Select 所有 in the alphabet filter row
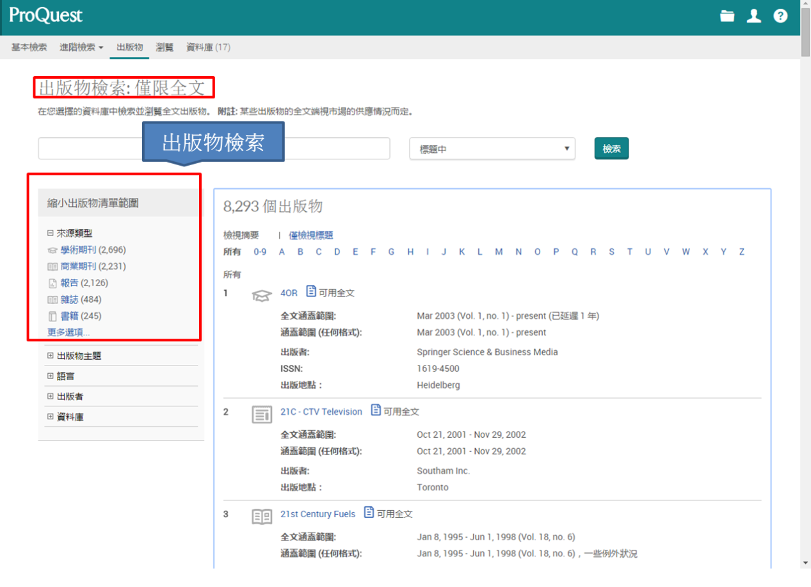 [232, 252]
